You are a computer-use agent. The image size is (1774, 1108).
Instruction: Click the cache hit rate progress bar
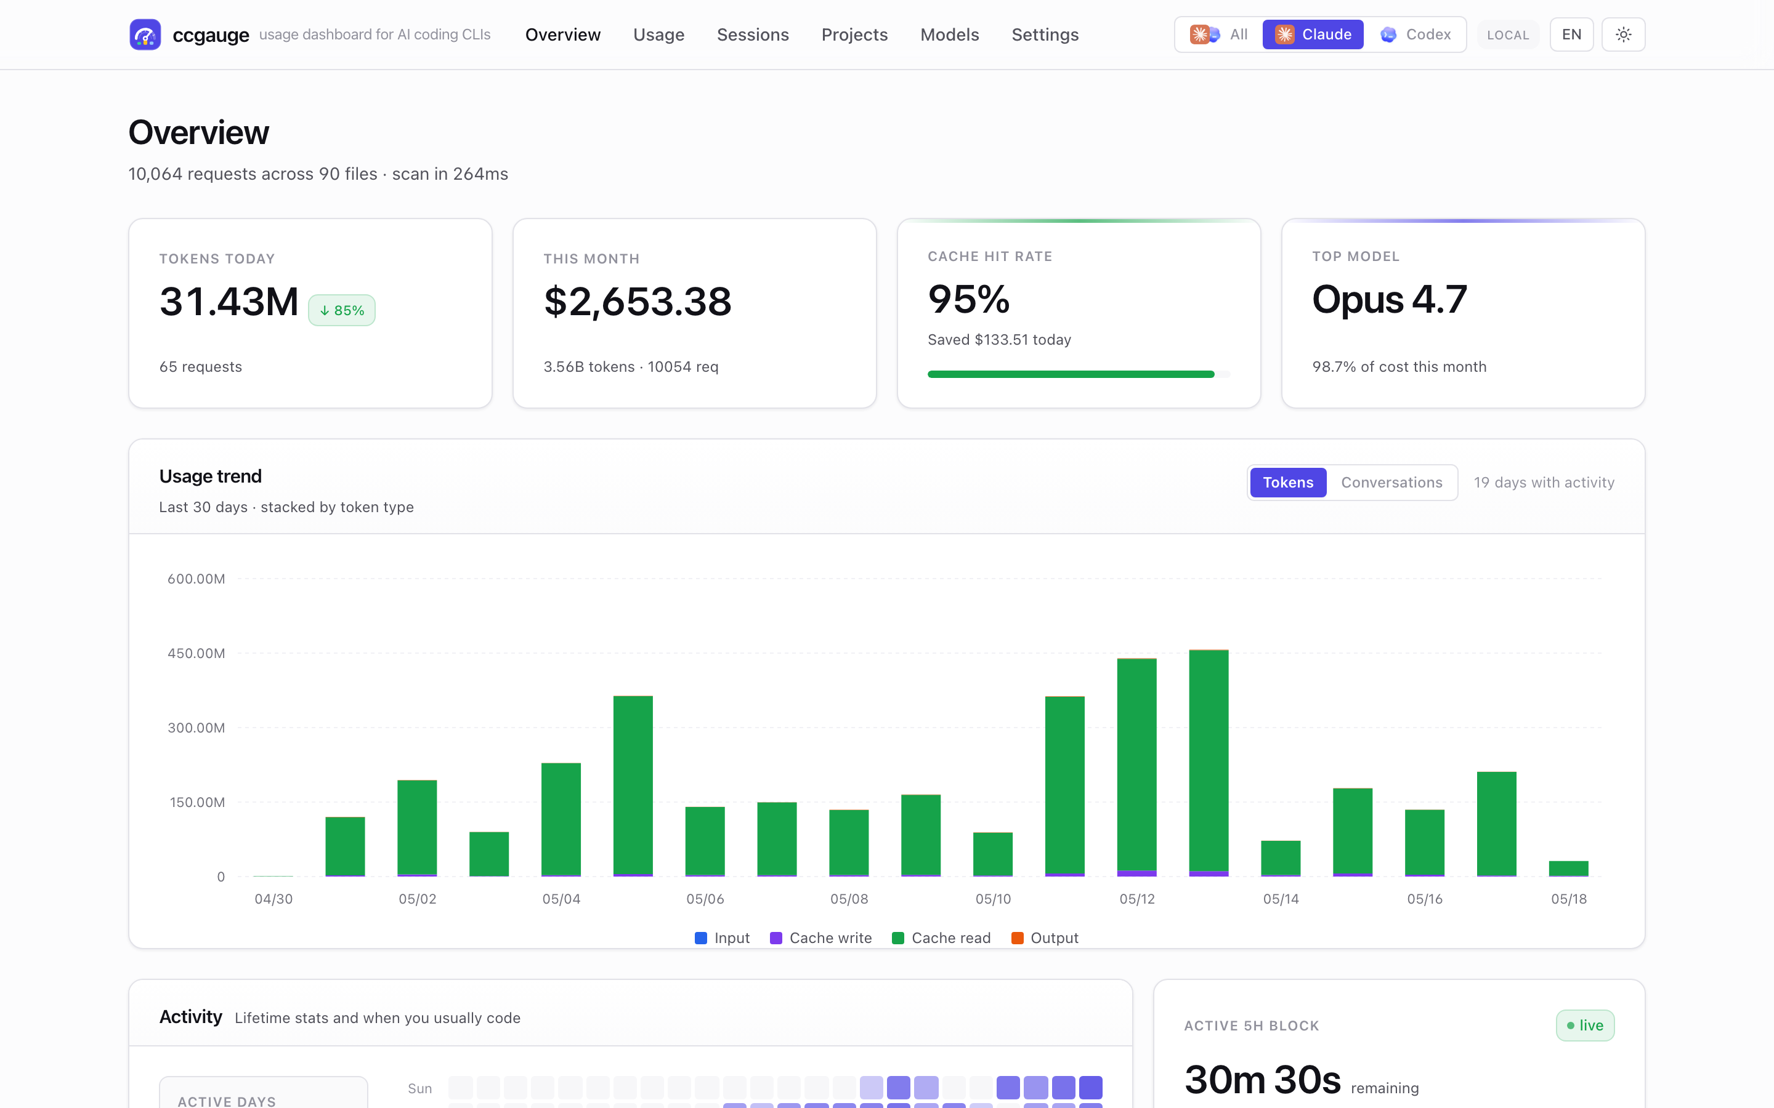click(x=1079, y=374)
